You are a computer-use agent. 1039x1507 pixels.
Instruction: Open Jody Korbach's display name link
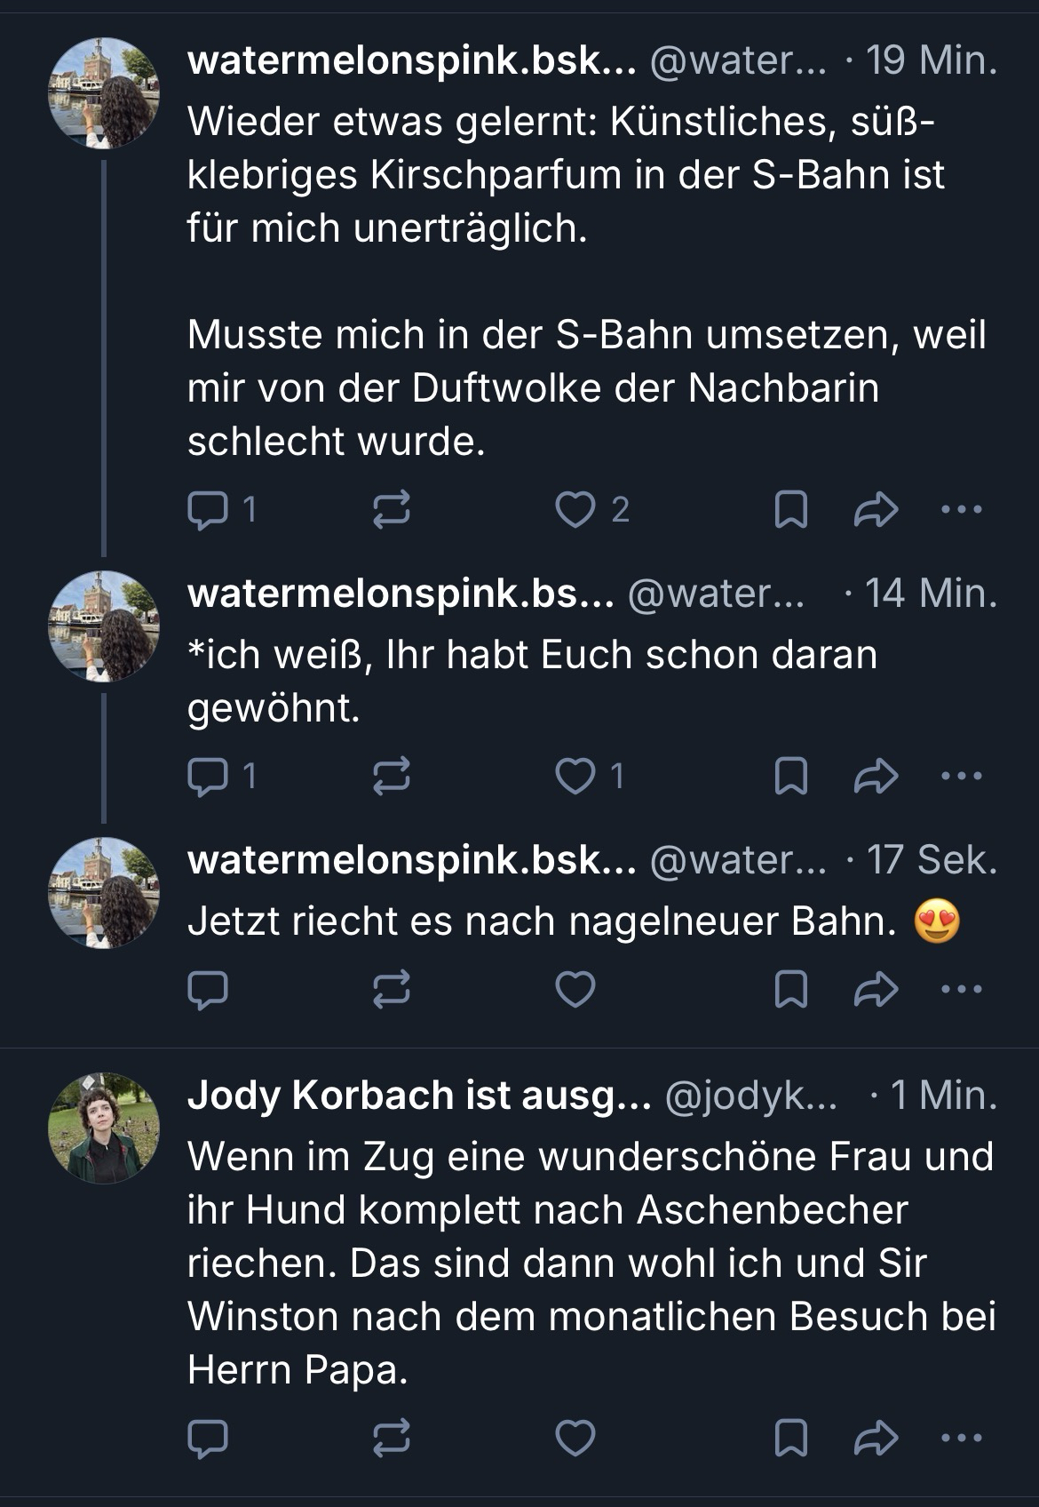tap(418, 1096)
